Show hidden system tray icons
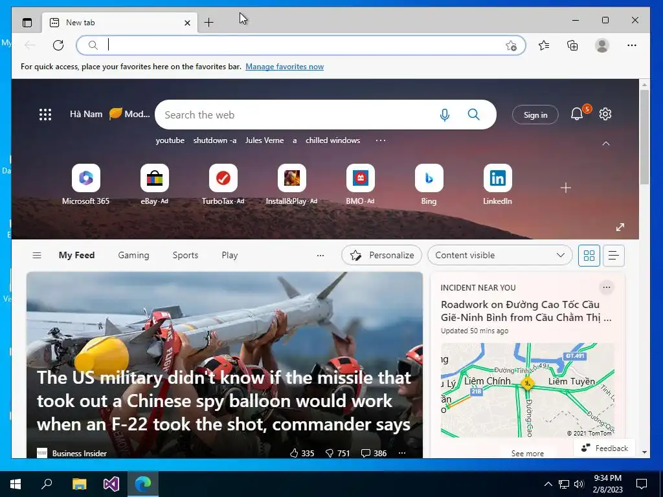Screen dimensions: 663x497 [548, 484]
